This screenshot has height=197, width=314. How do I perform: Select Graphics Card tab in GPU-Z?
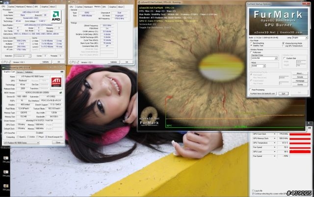pos(9,72)
